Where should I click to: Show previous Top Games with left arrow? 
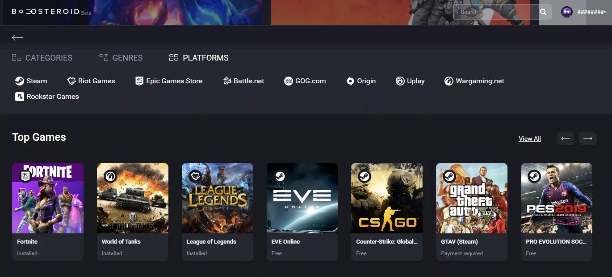click(x=566, y=138)
